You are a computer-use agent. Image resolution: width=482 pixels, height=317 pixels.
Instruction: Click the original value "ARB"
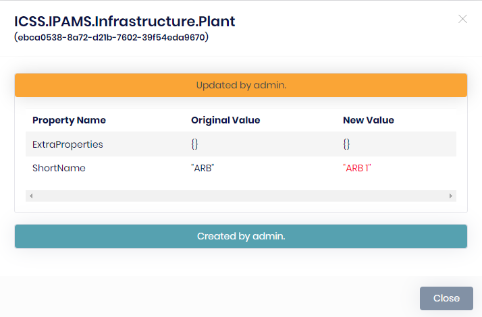click(x=203, y=168)
